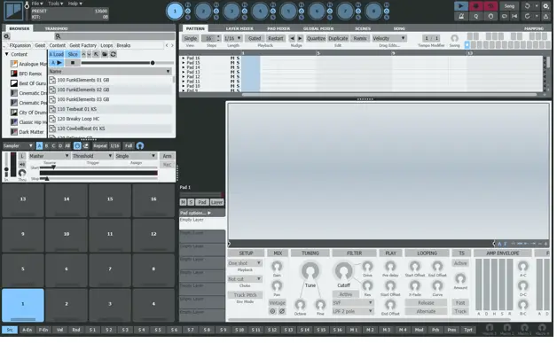This screenshot has height=343, width=557.
Task: Select engine 1 circle
Action: pos(175,12)
